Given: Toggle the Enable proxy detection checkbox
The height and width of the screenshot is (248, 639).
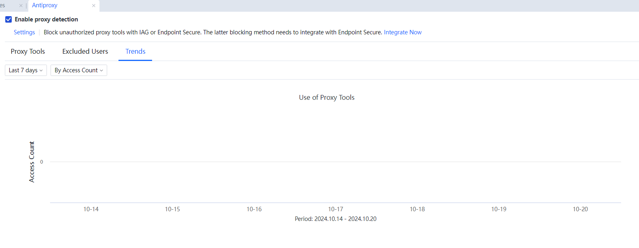Looking at the screenshot, I should click(8, 19).
